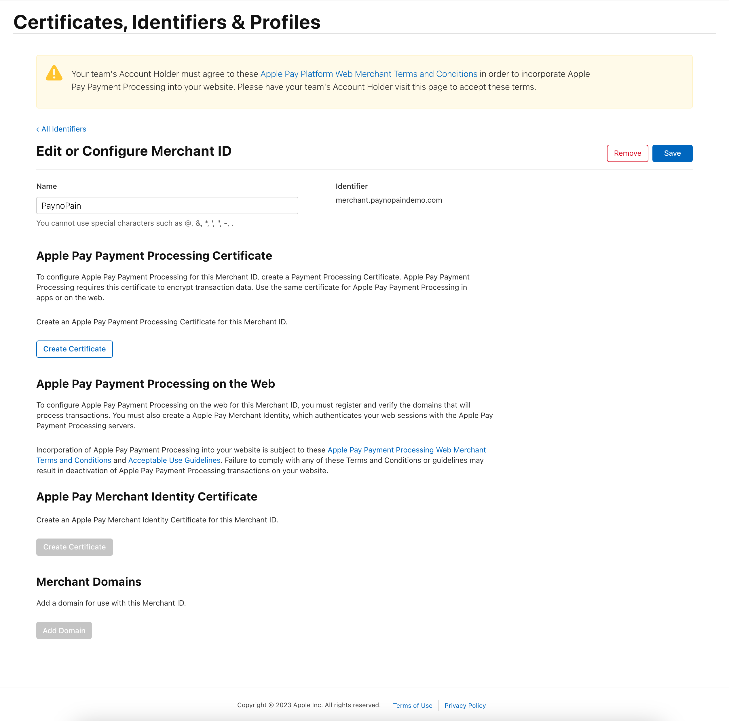Click the Apple Pay Payment Processing on the Web heading

click(x=155, y=384)
